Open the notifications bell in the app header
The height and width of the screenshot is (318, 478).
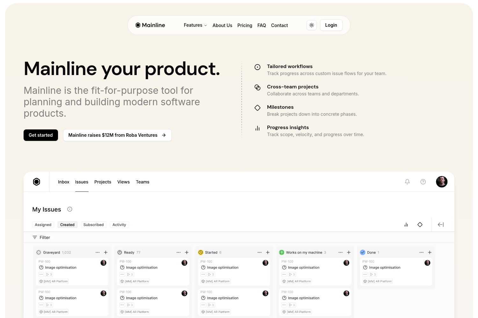pyautogui.click(x=407, y=182)
